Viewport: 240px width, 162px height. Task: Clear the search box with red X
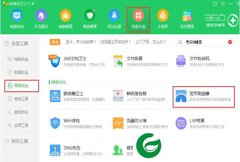click(230, 42)
